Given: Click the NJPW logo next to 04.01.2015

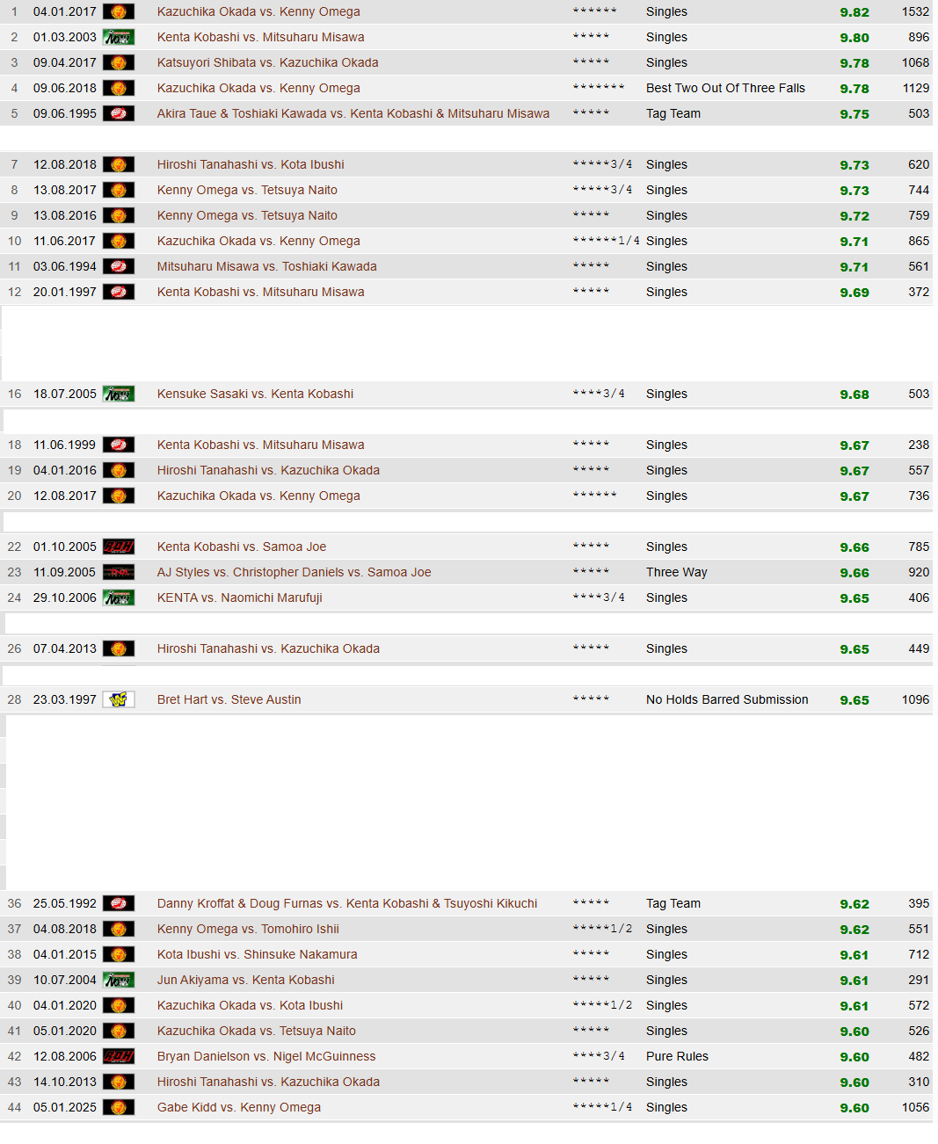Looking at the screenshot, I should (119, 954).
